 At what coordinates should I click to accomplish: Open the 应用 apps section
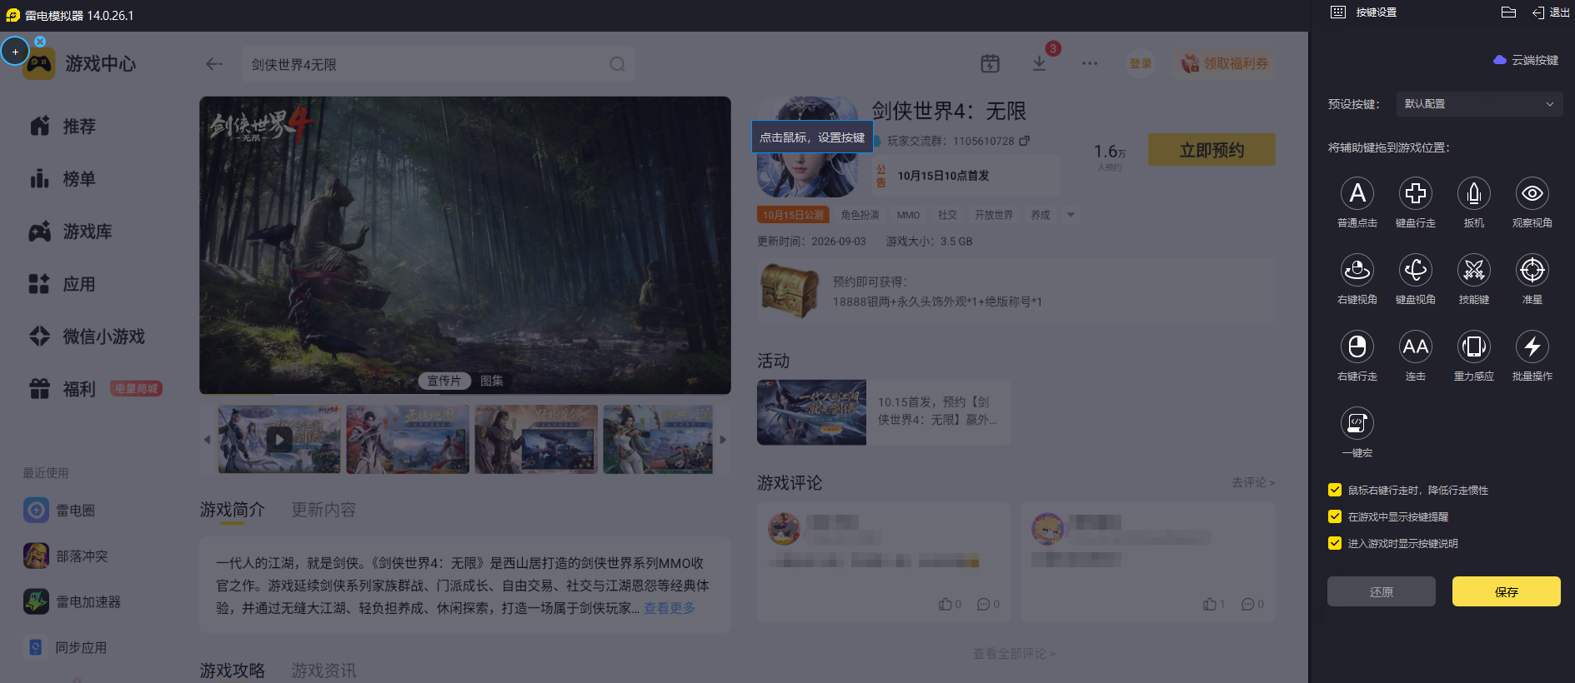tap(63, 283)
